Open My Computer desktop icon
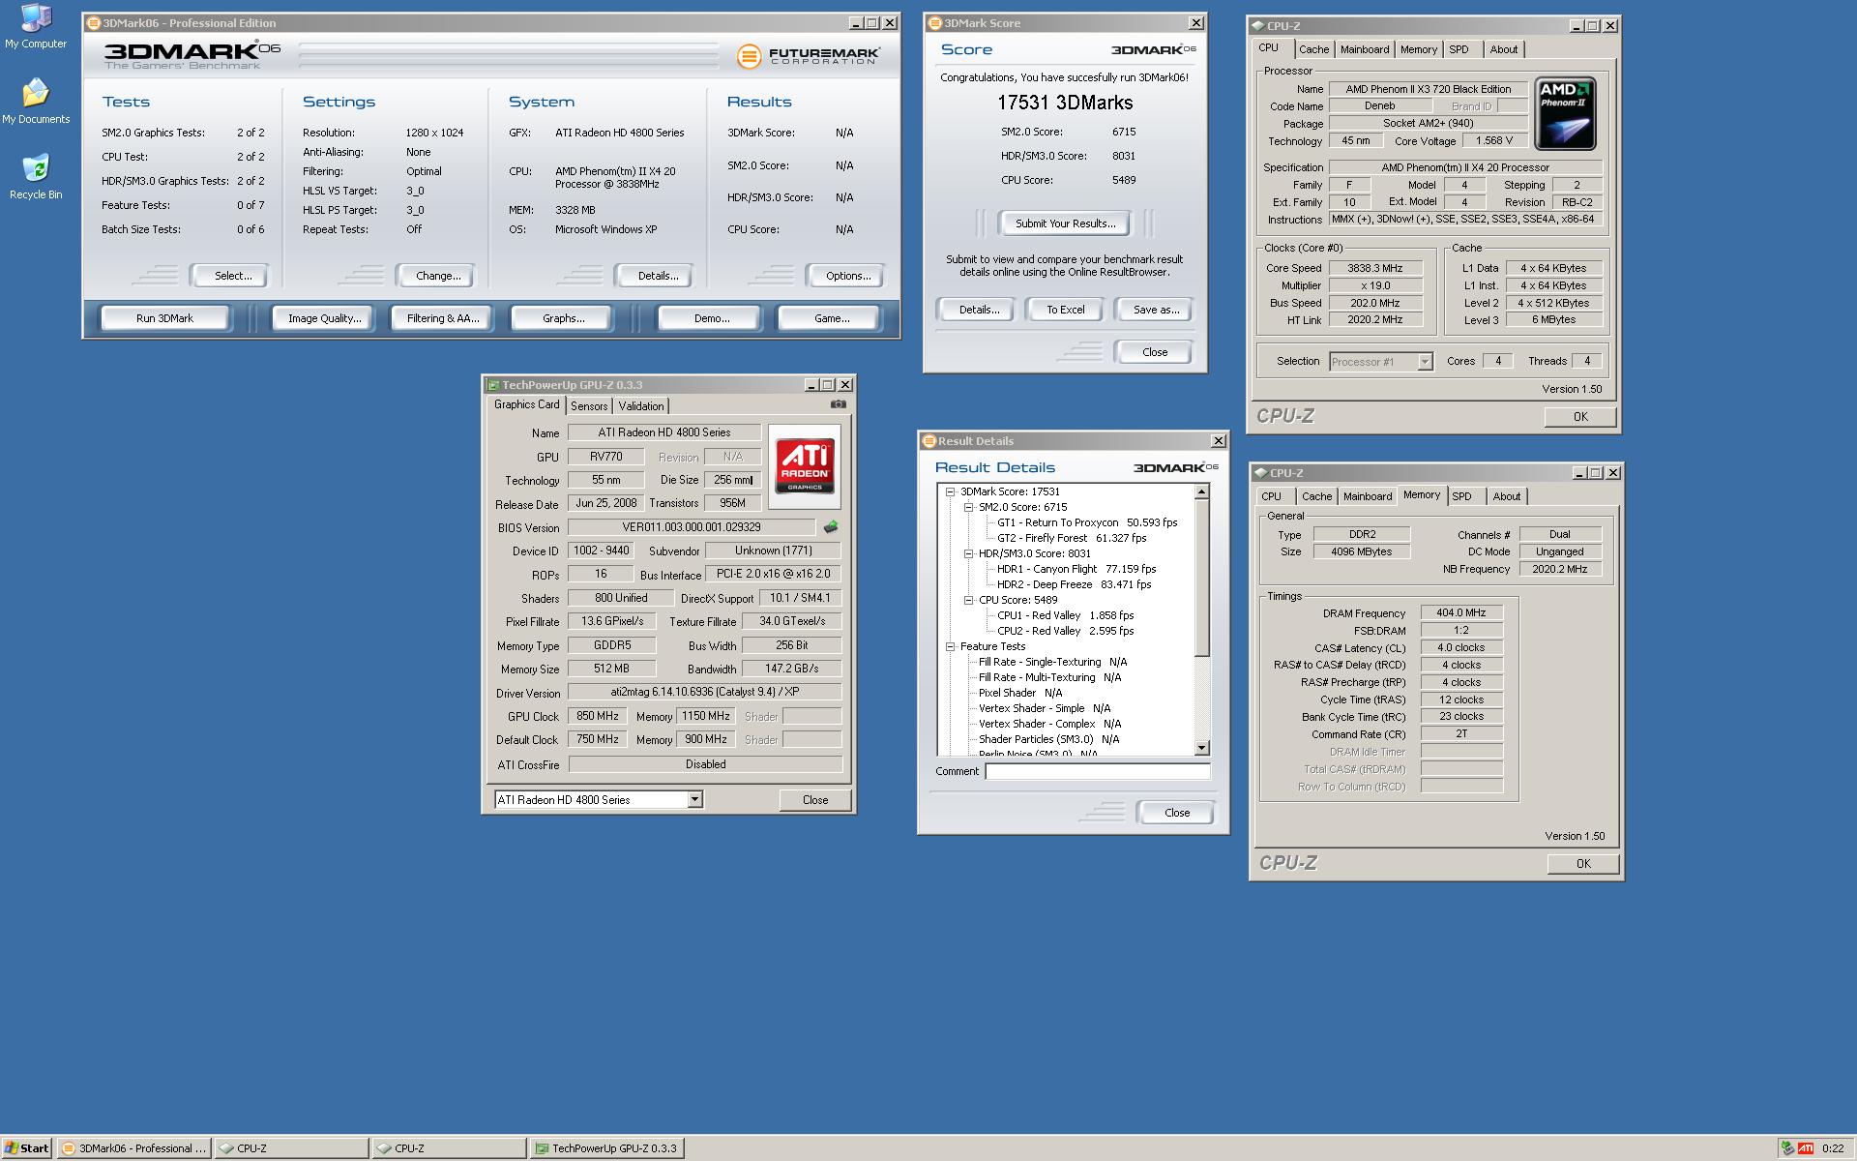Viewport: 1857px width, 1161px height. point(36,27)
